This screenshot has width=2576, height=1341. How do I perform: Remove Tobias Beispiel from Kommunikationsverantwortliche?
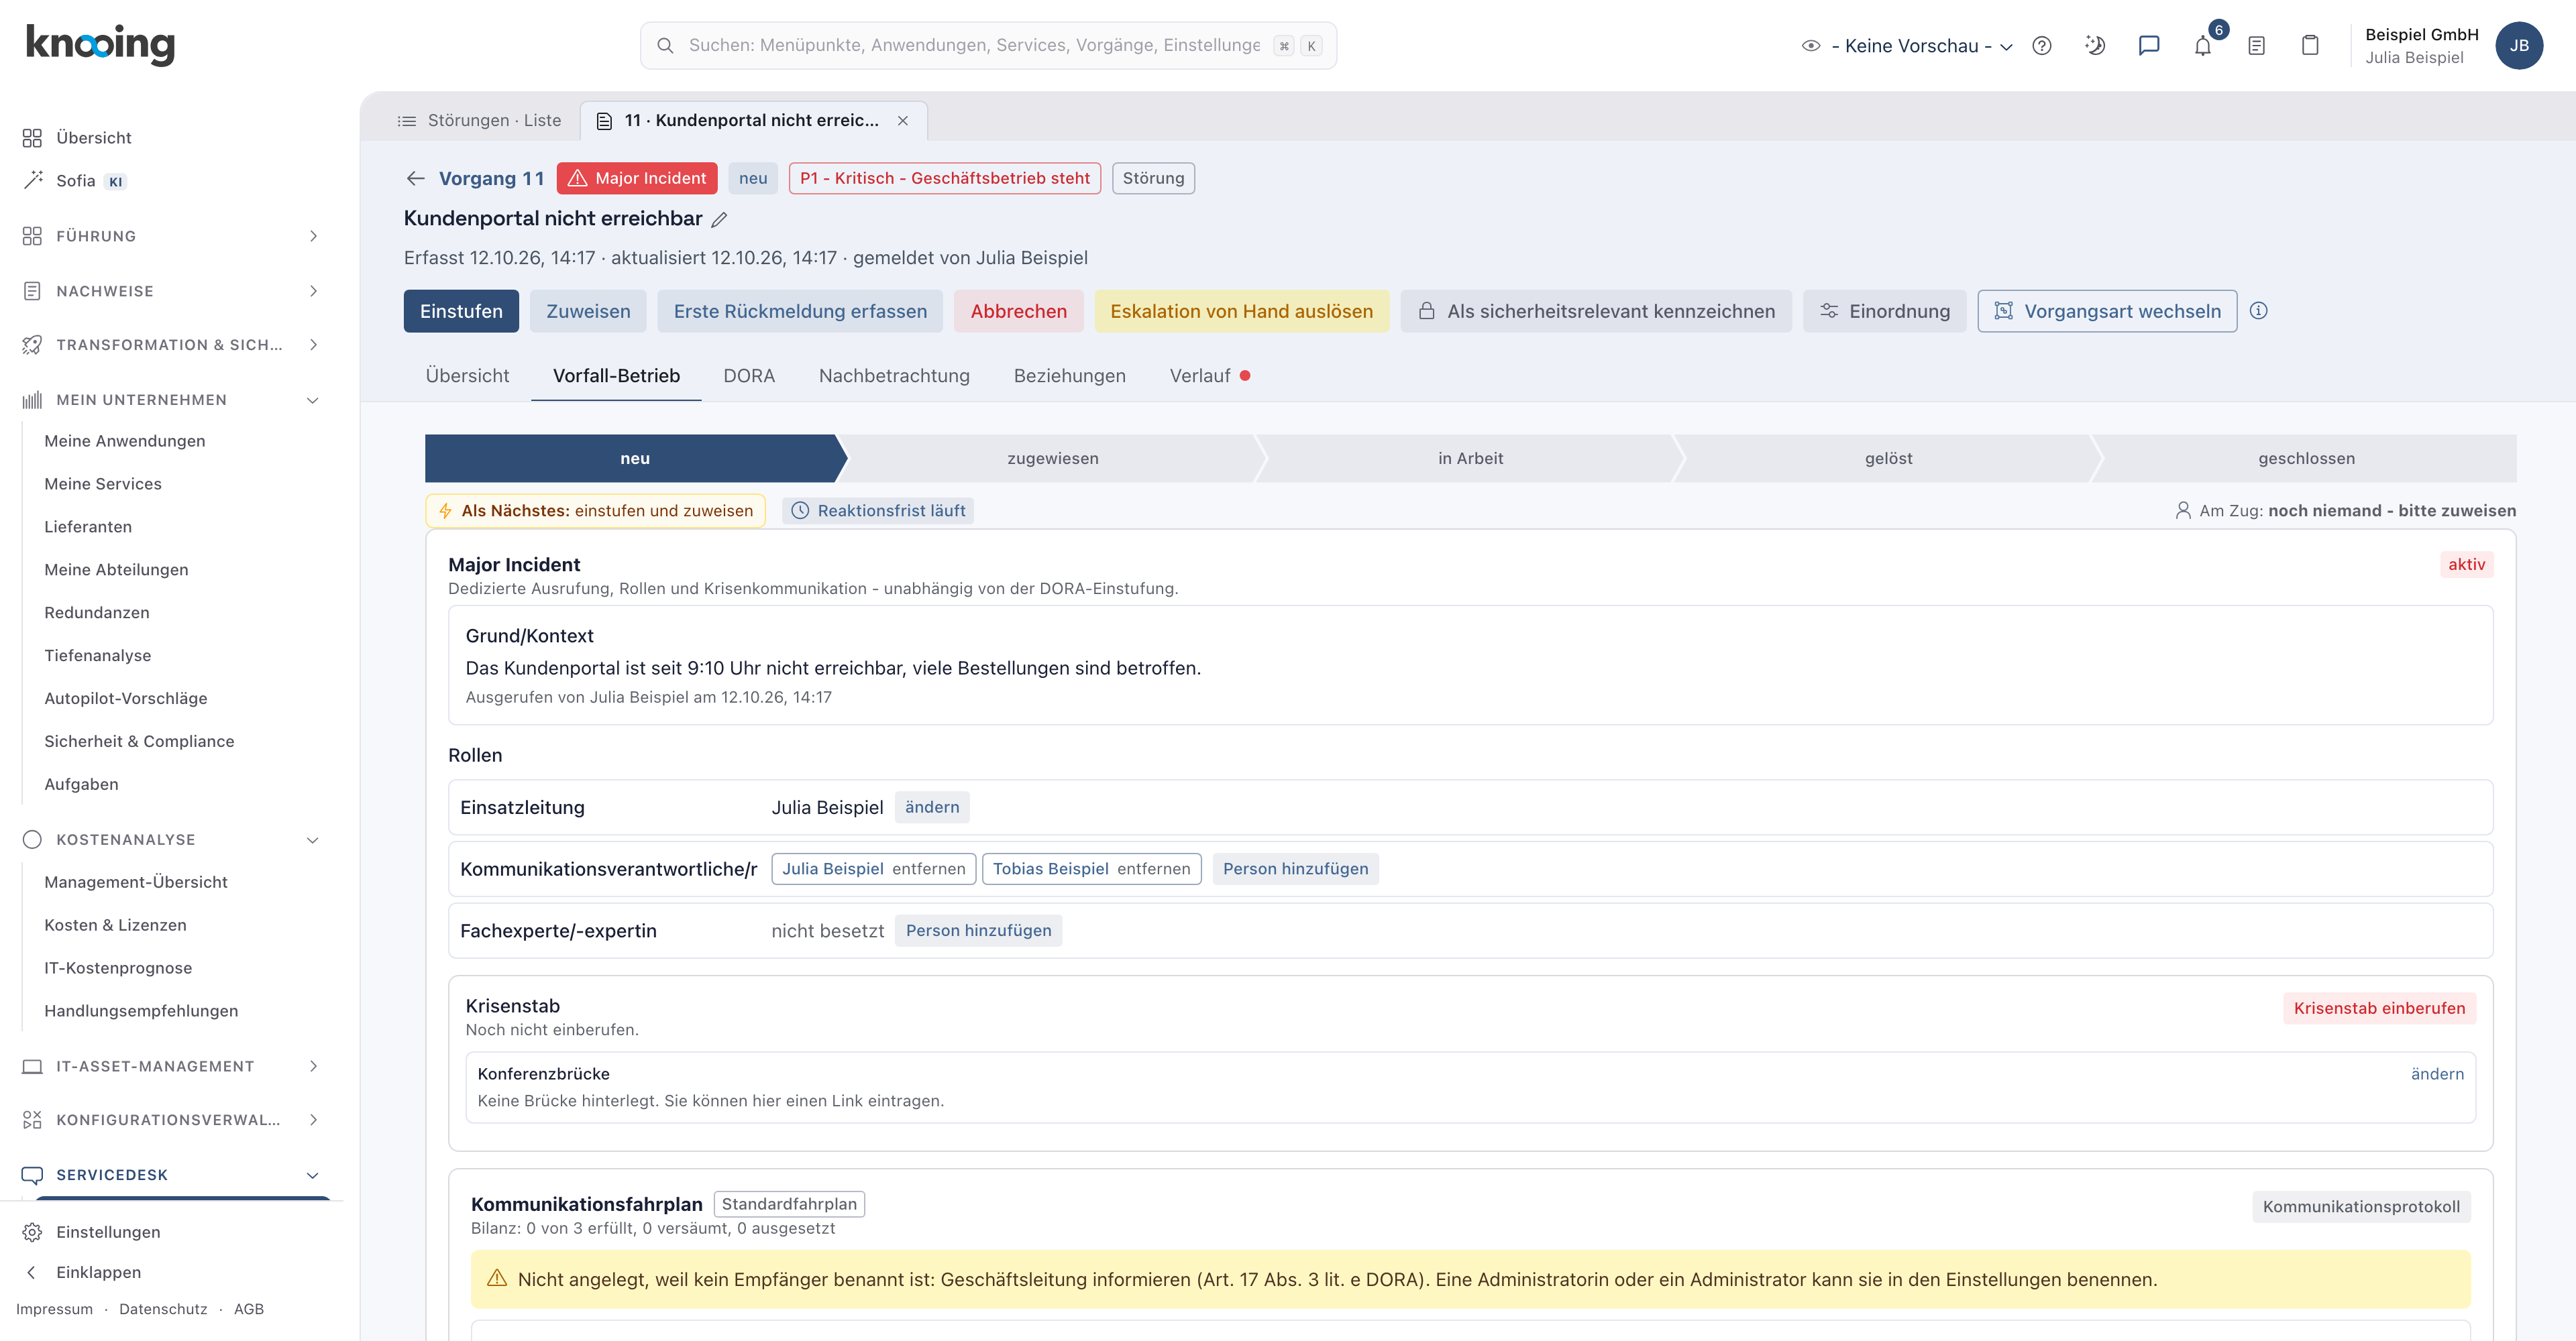coord(1153,870)
